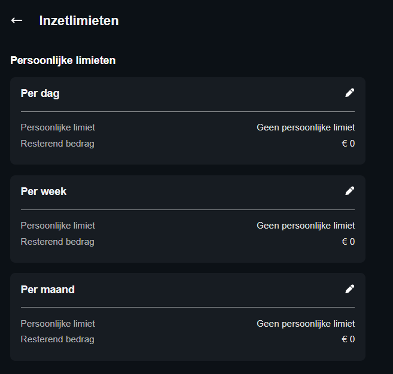Click the € 0 amount under Per dag

pos(348,144)
